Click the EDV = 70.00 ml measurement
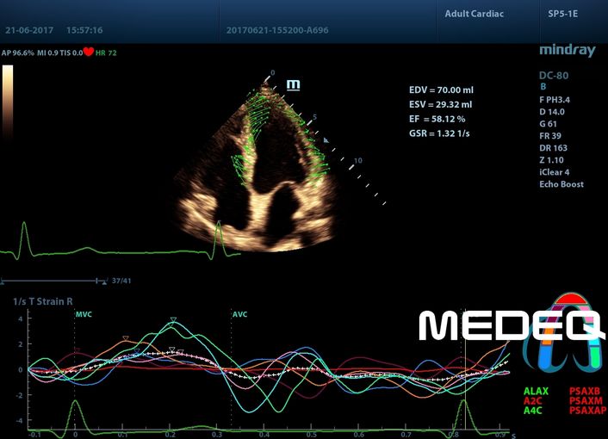Viewport: 608px width, 439px height. click(x=442, y=90)
